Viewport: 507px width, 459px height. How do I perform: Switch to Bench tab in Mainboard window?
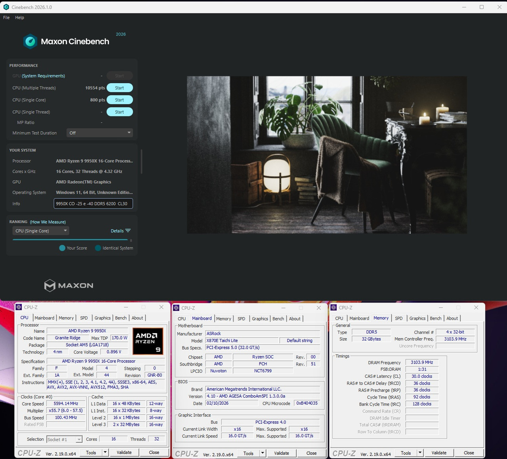pos(278,319)
